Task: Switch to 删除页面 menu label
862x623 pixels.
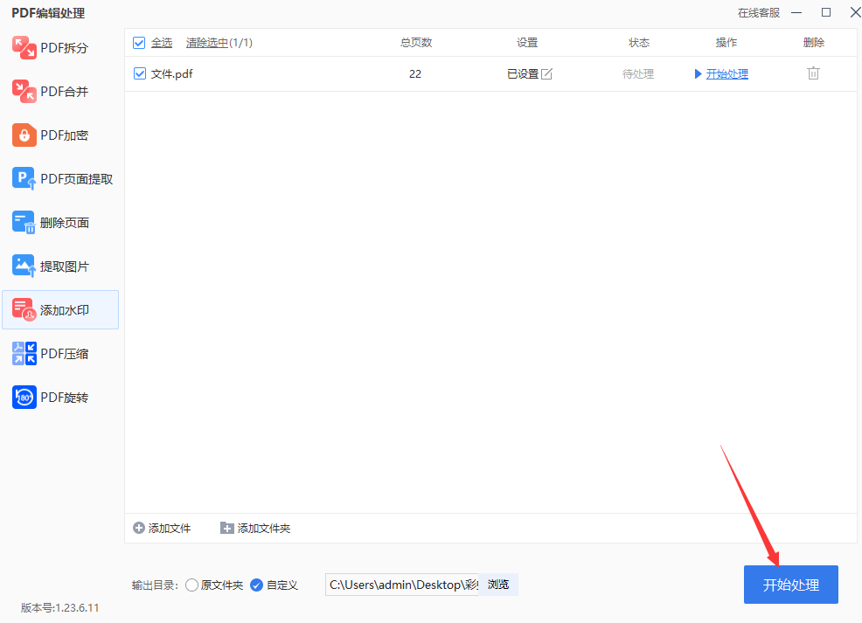Action: point(65,223)
